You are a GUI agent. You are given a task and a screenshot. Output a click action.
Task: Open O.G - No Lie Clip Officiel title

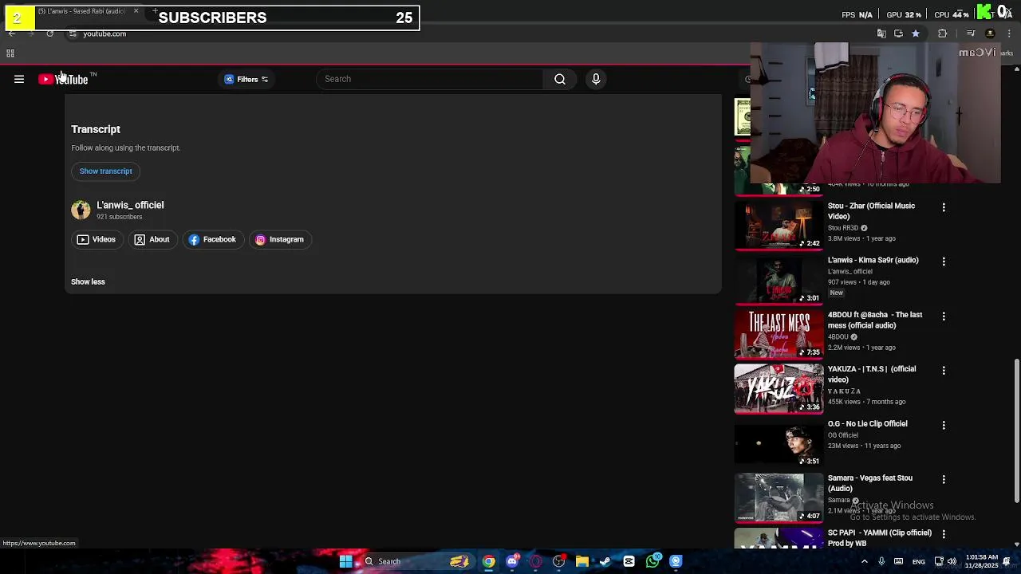[867, 424]
